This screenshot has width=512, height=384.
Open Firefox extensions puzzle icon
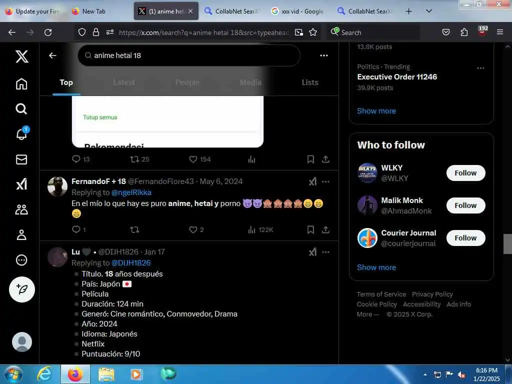click(x=464, y=32)
